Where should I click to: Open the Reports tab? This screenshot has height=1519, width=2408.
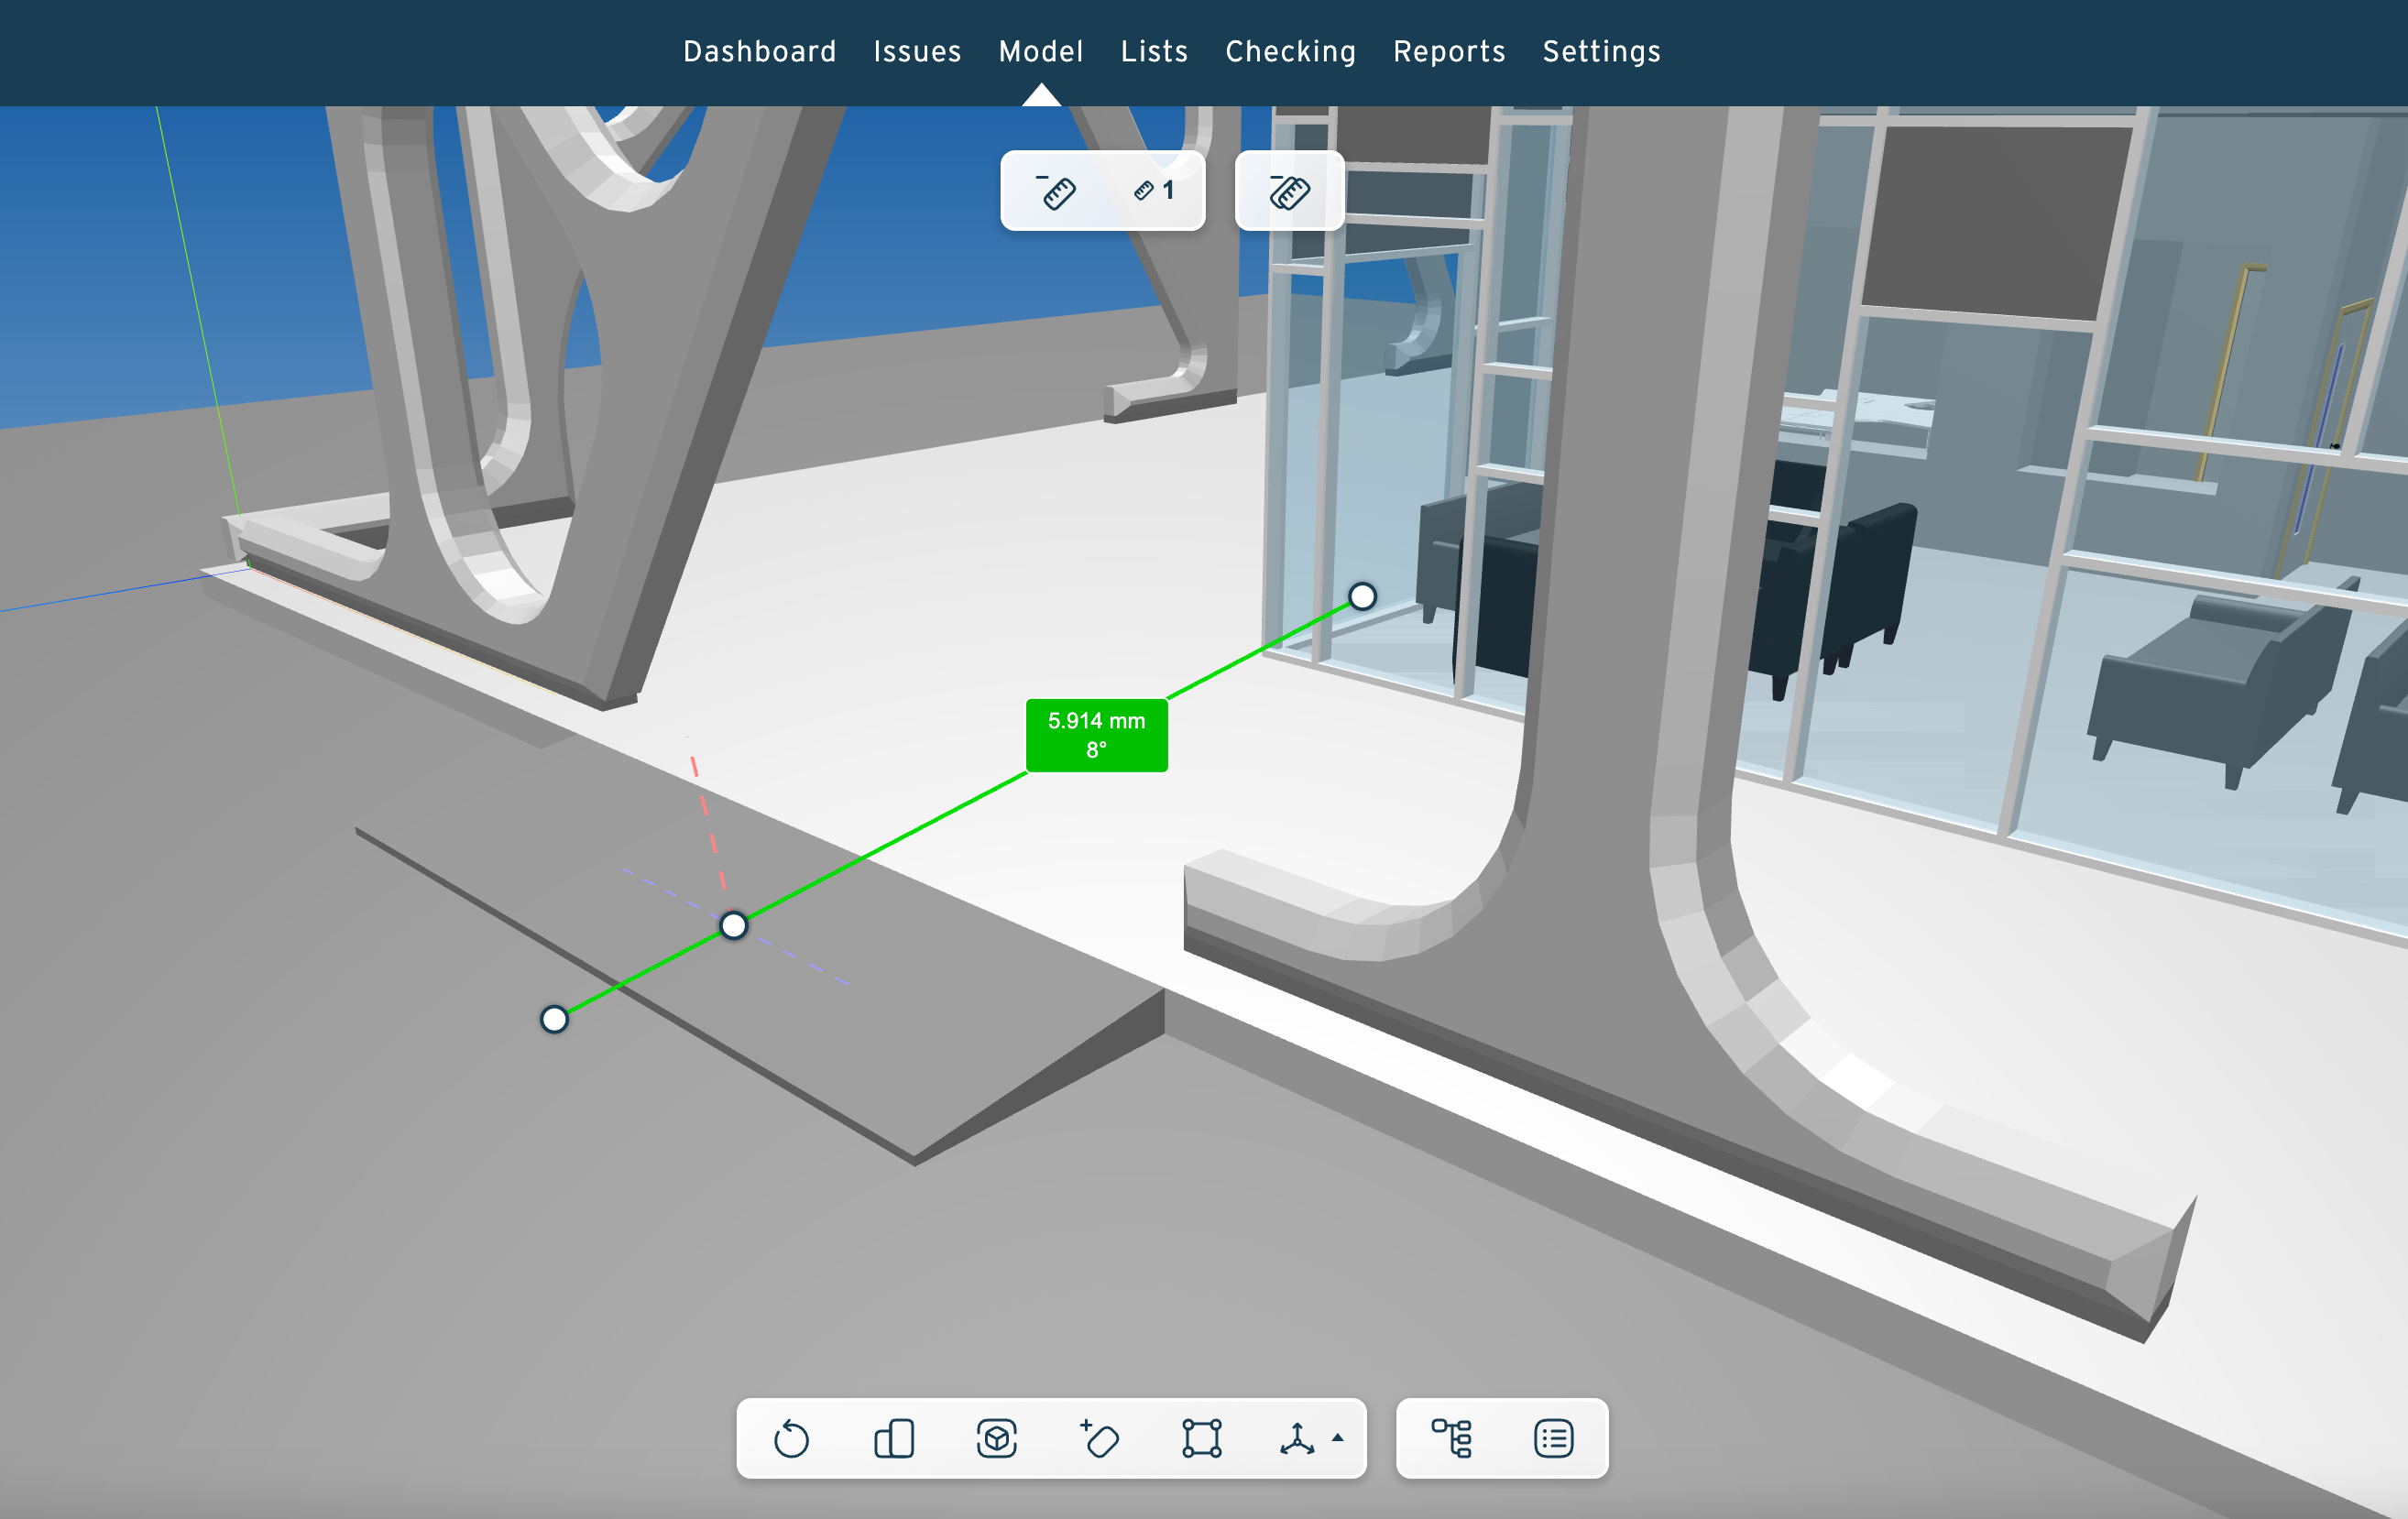pyautogui.click(x=1449, y=51)
